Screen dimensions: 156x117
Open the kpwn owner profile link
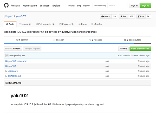pyautogui.click(x=10, y=16)
